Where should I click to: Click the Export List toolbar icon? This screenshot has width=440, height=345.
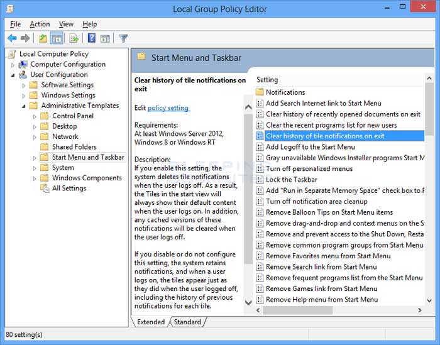click(74, 38)
